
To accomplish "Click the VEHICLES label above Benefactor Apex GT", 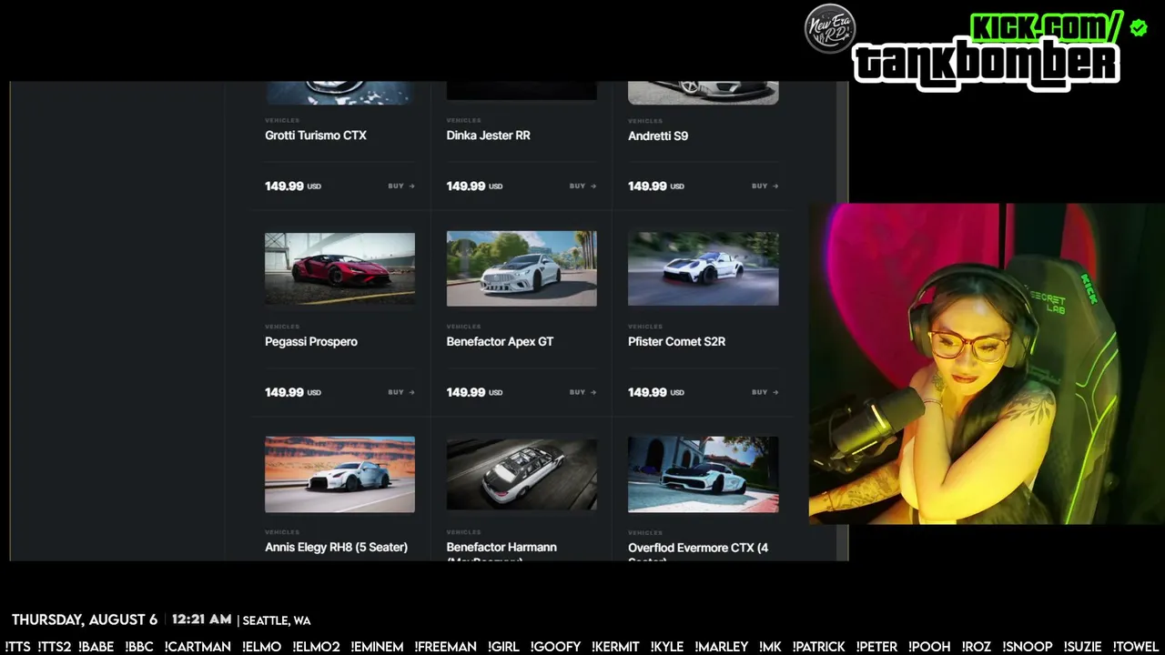I will coord(463,327).
